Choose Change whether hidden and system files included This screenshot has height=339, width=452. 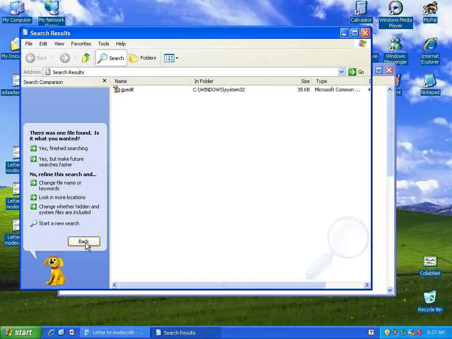tap(64, 209)
